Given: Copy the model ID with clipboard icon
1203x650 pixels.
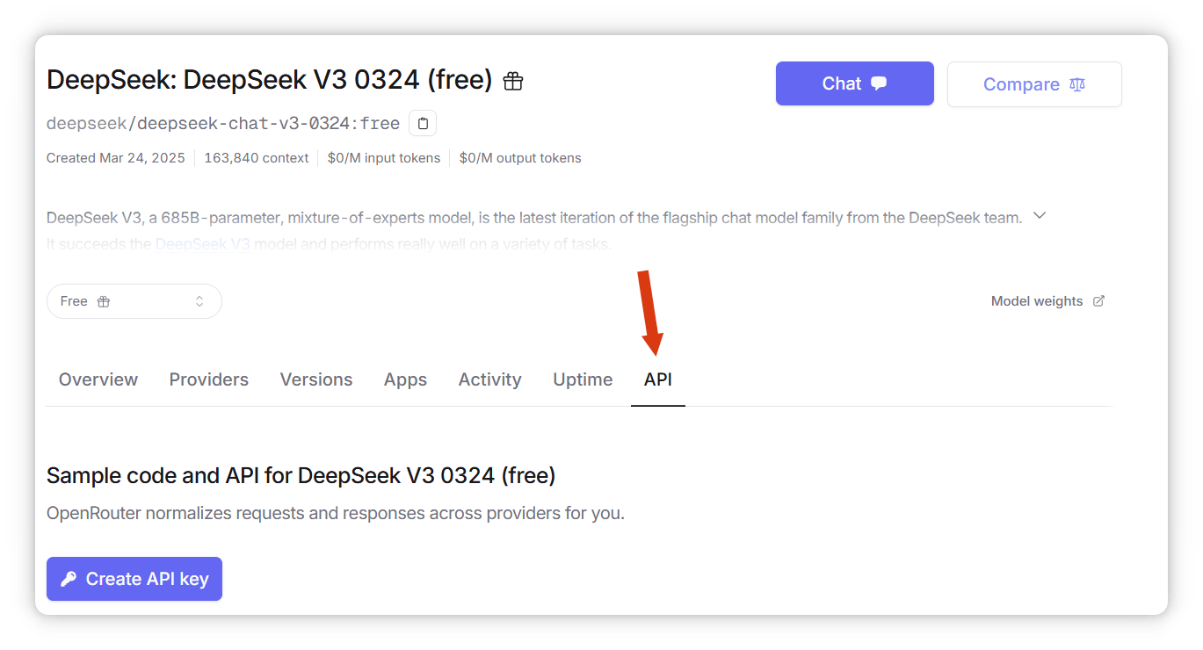Looking at the screenshot, I should coord(423,123).
